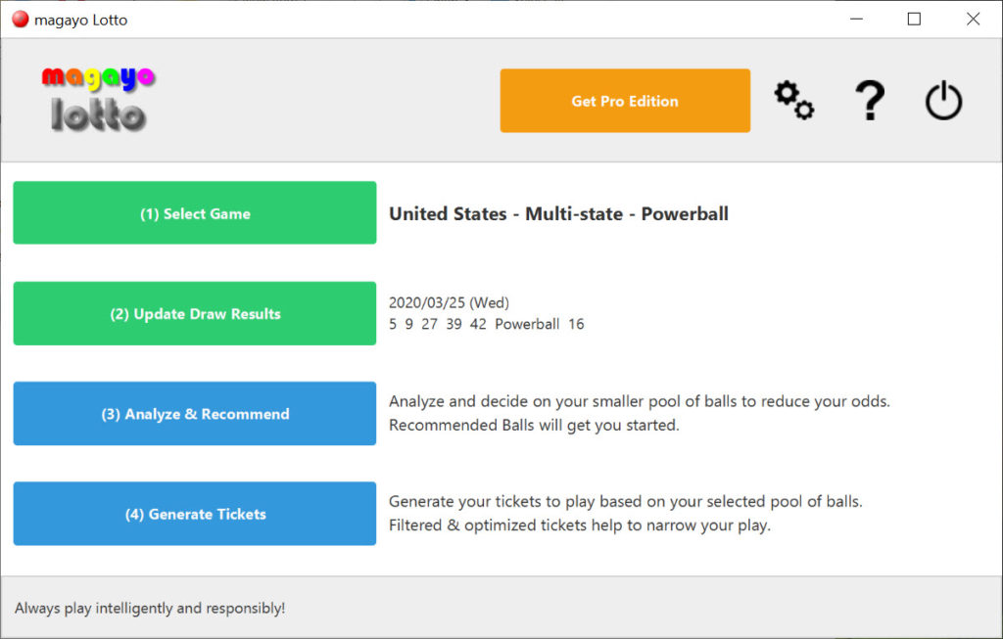
Task: Click the magayo lotto colorful logo
Action: click(98, 99)
